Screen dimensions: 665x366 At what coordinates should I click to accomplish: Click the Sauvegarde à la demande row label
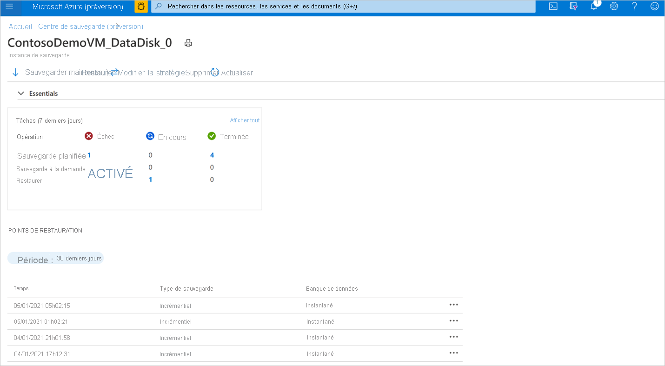tap(51, 169)
